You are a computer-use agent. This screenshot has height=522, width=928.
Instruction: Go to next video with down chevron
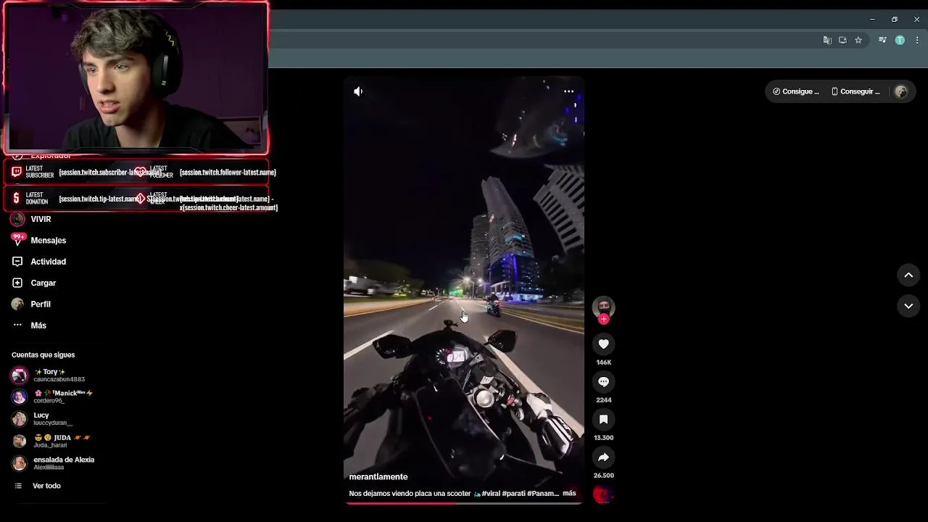tap(908, 306)
